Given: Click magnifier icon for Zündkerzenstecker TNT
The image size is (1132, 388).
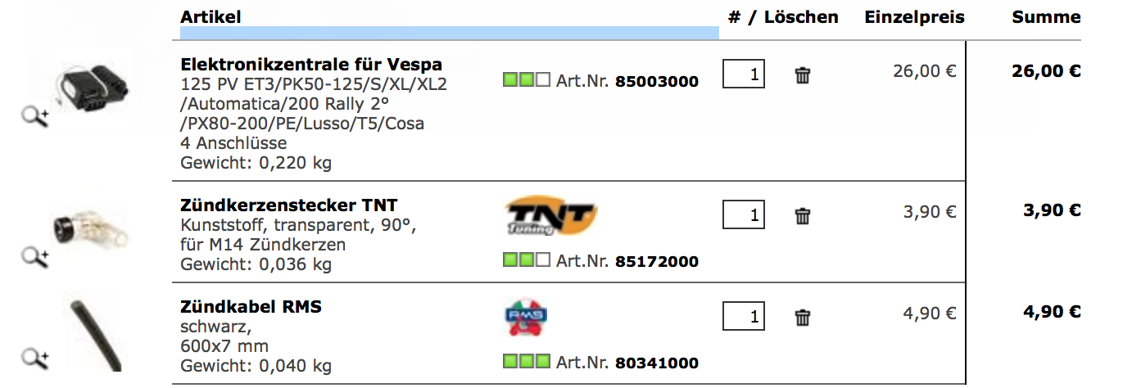Looking at the screenshot, I should (x=34, y=257).
